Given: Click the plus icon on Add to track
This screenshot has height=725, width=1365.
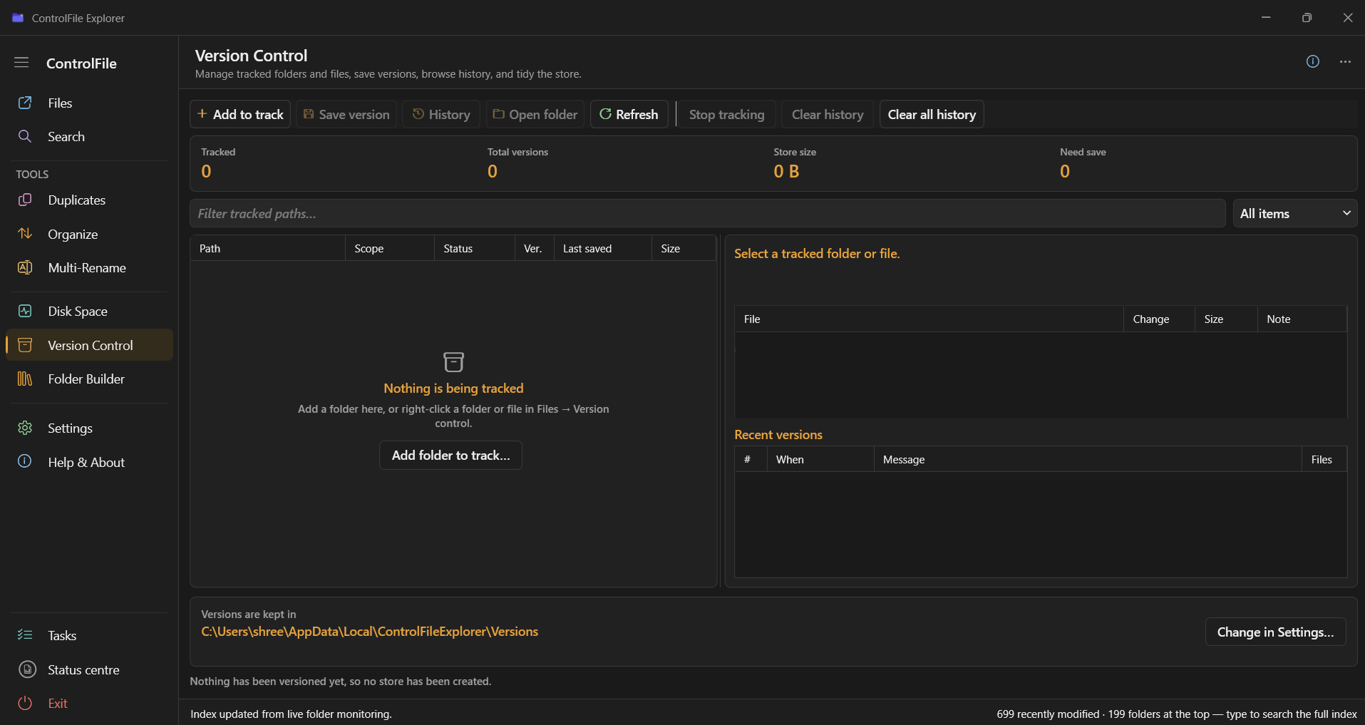Looking at the screenshot, I should pyautogui.click(x=202, y=114).
